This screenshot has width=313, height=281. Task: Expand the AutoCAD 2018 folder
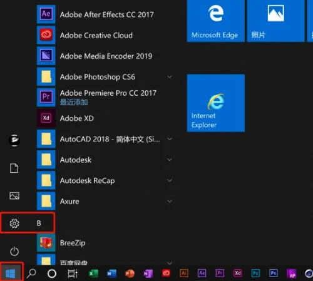pos(170,139)
